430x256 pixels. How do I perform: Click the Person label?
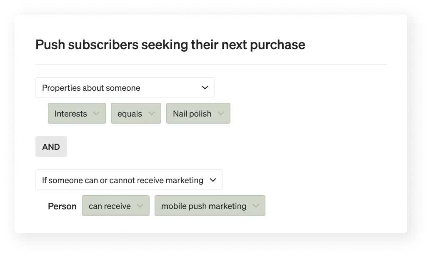[x=62, y=206]
